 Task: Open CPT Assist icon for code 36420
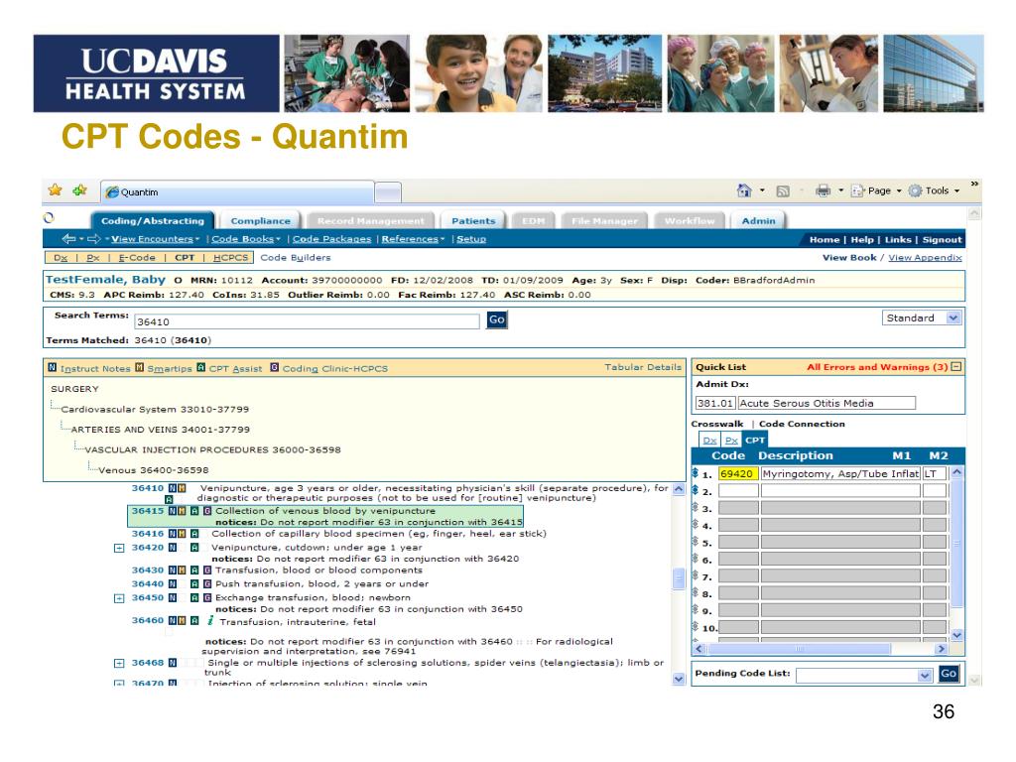click(193, 548)
